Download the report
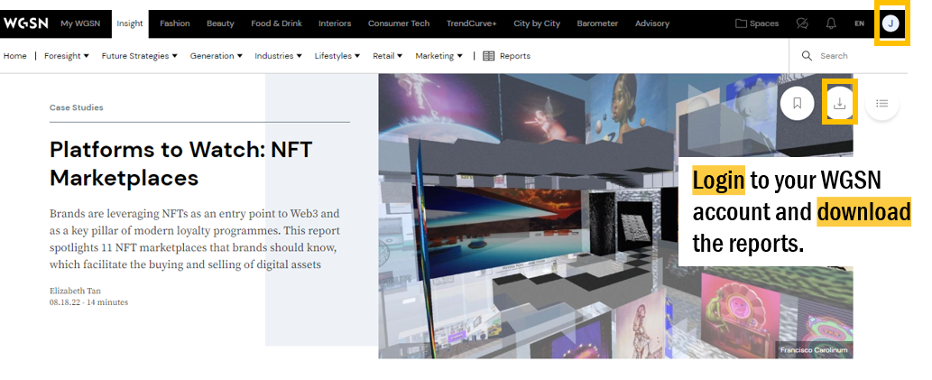The image size is (932, 380). [839, 103]
